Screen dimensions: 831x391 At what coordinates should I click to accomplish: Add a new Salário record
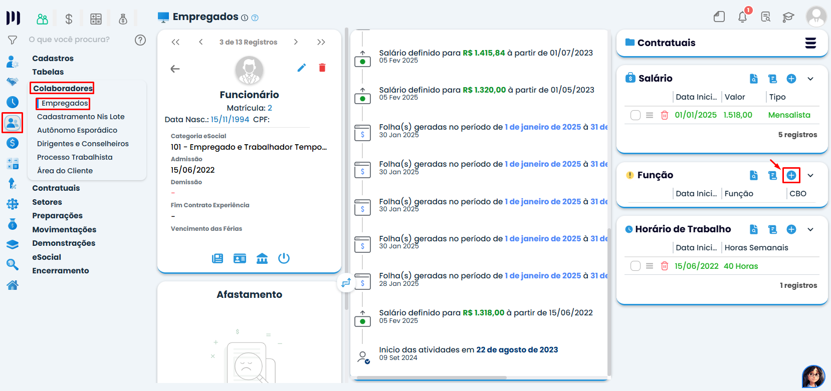click(x=791, y=79)
